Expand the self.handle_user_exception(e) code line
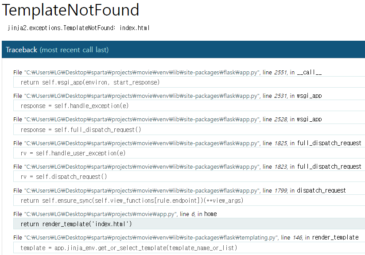The height and width of the screenshot is (255, 365). click(x=189, y=153)
